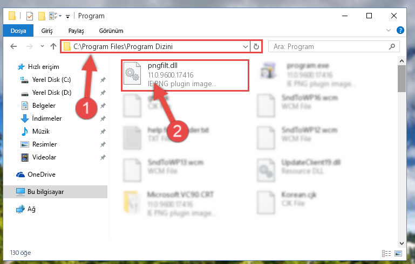
Task: Switch to large icons view in status bar
Action: pyautogui.click(x=398, y=253)
